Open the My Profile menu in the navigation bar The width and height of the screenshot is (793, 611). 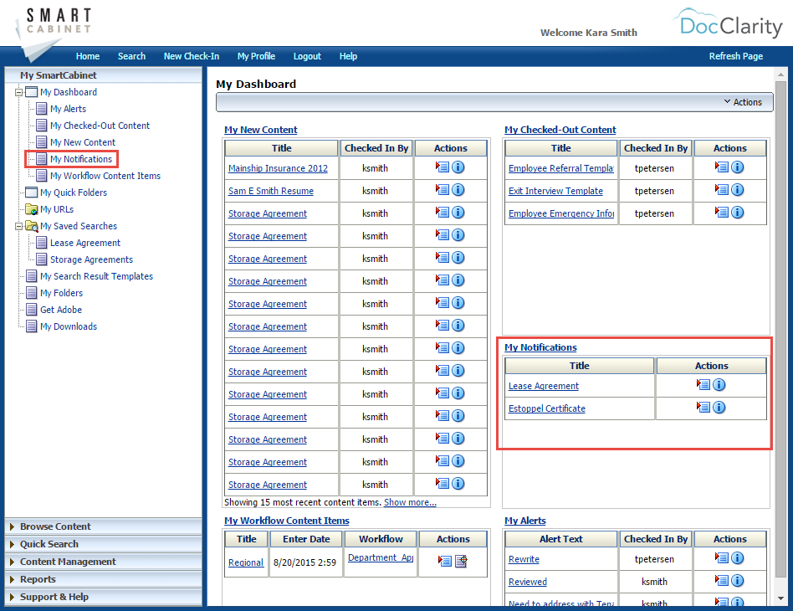tap(256, 56)
